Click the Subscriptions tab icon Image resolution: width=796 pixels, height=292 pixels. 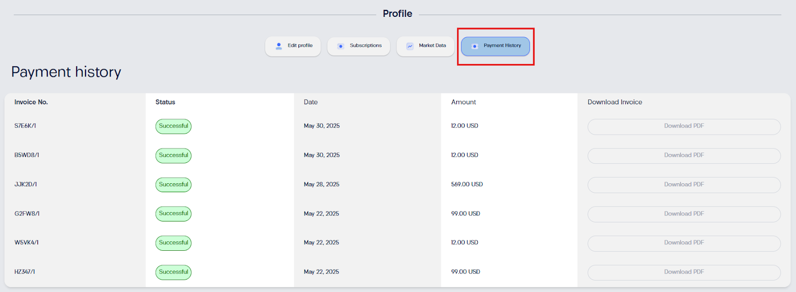(341, 46)
